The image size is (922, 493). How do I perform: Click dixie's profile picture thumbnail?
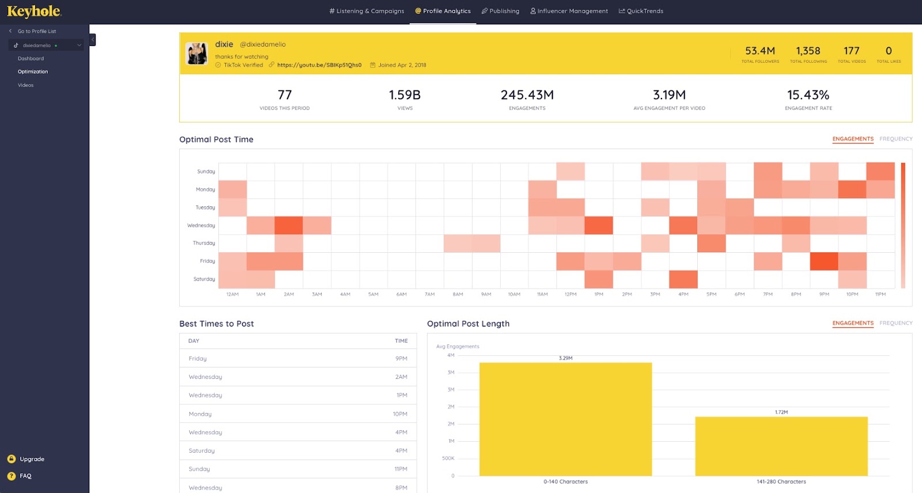197,54
